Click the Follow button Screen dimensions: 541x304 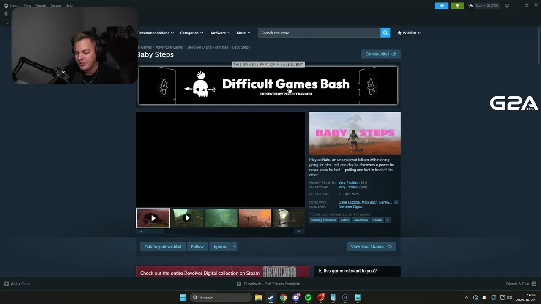197,247
